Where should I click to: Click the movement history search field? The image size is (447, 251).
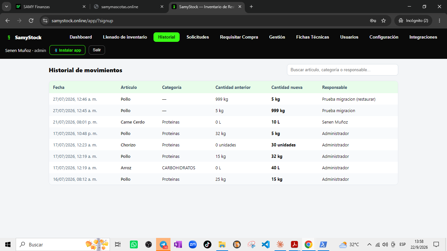(x=343, y=70)
